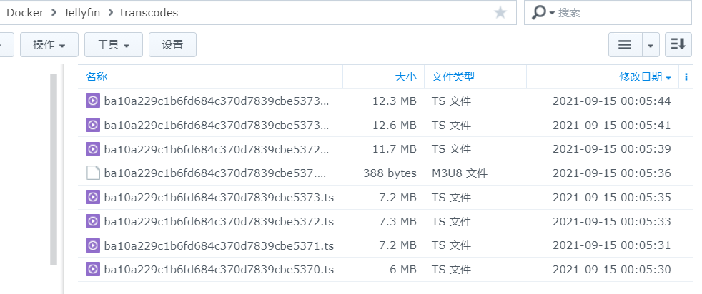The height and width of the screenshot is (294, 702).
Task: Click the vertical scrollbar on left panel
Action: coord(54,169)
